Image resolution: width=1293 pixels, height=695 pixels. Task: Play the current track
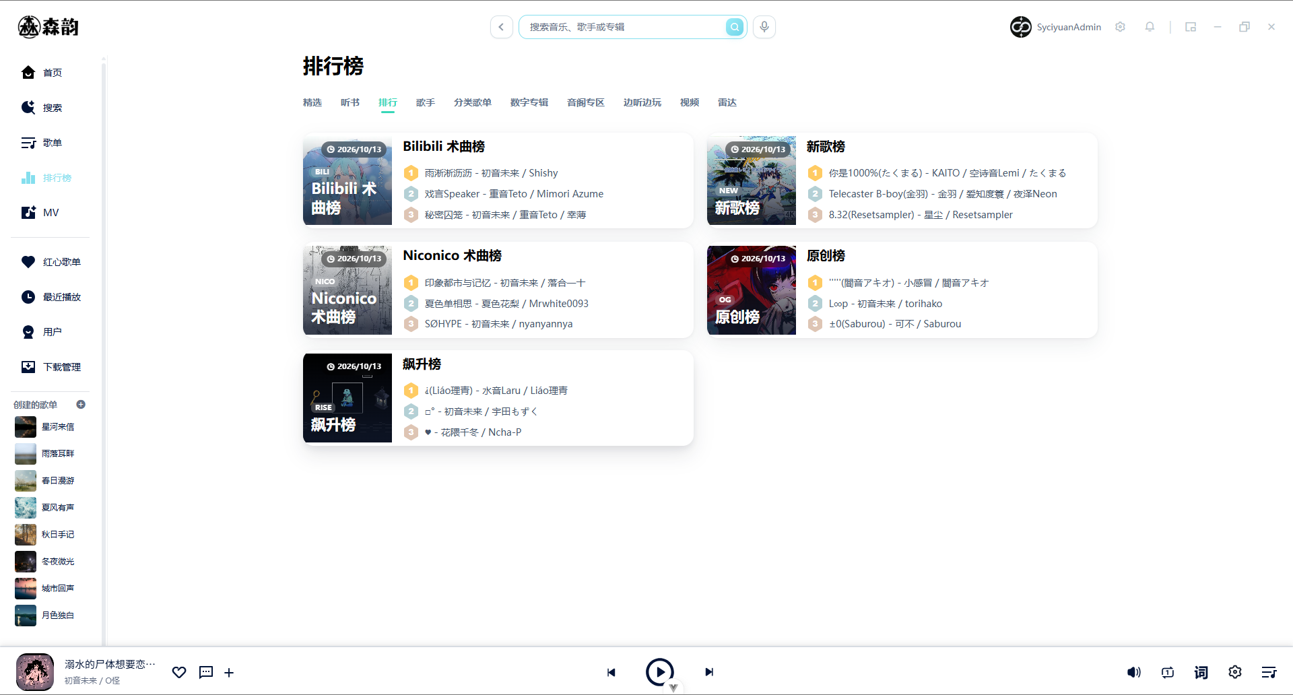click(x=660, y=672)
